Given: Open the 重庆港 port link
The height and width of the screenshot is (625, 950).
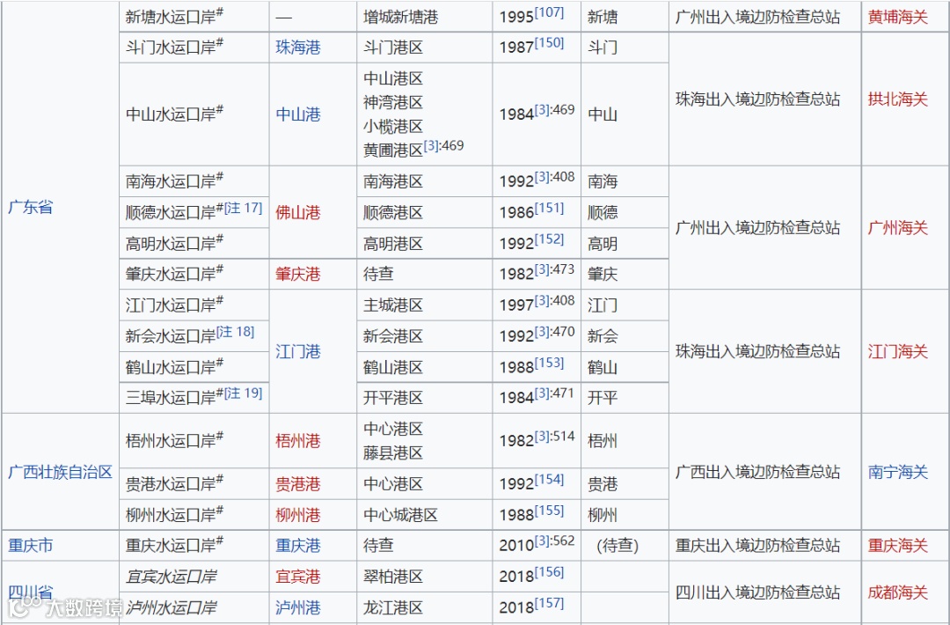Looking at the screenshot, I should [297, 545].
